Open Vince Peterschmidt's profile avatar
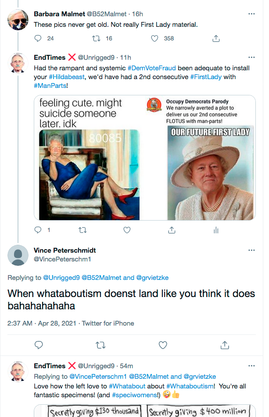This screenshot has height=417, width=269. (18, 256)
